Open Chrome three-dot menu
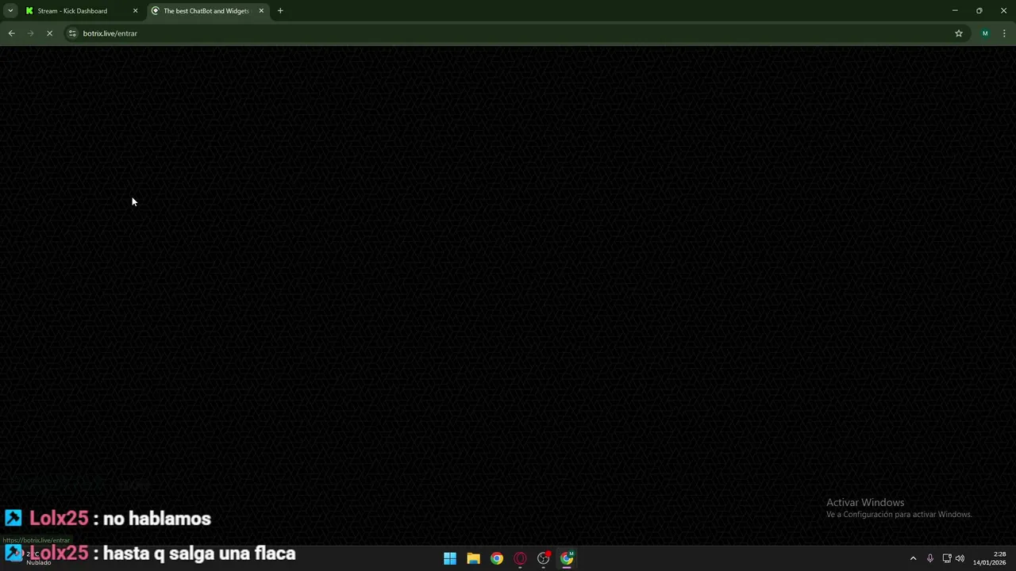This screenshot has height=571, width=1016. (1005, 33)
